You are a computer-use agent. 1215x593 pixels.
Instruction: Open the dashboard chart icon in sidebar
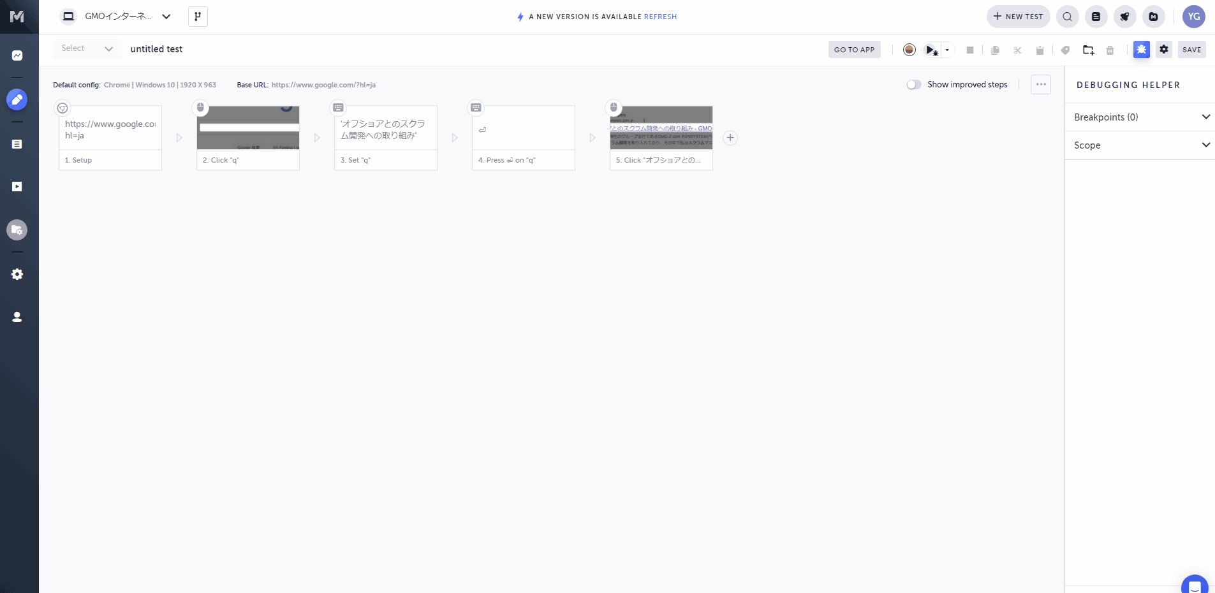(17, 55)
